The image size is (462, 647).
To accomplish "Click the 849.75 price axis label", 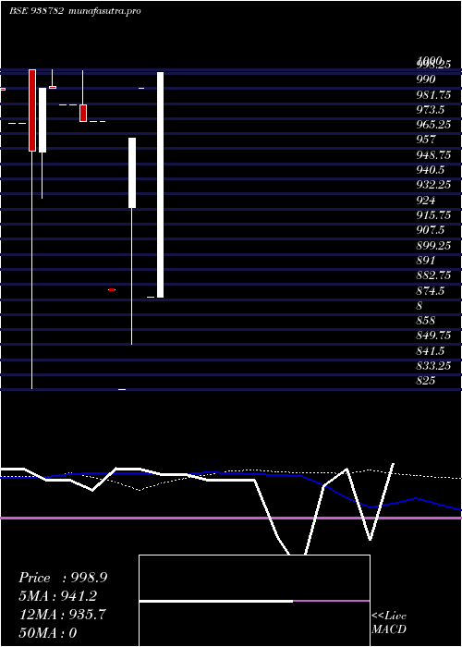I will point(433,335).
